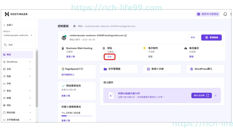Click the 主机 sidebar server icon
Screen dimensions: 233x131
(4, 69)
